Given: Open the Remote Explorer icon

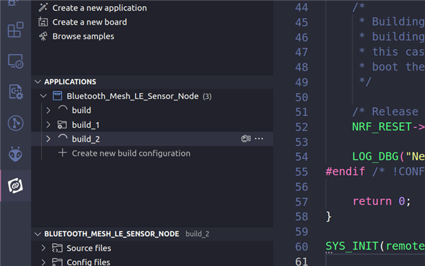Looking at the screenshot, I should pyautogui.click(x=15, y=61).
